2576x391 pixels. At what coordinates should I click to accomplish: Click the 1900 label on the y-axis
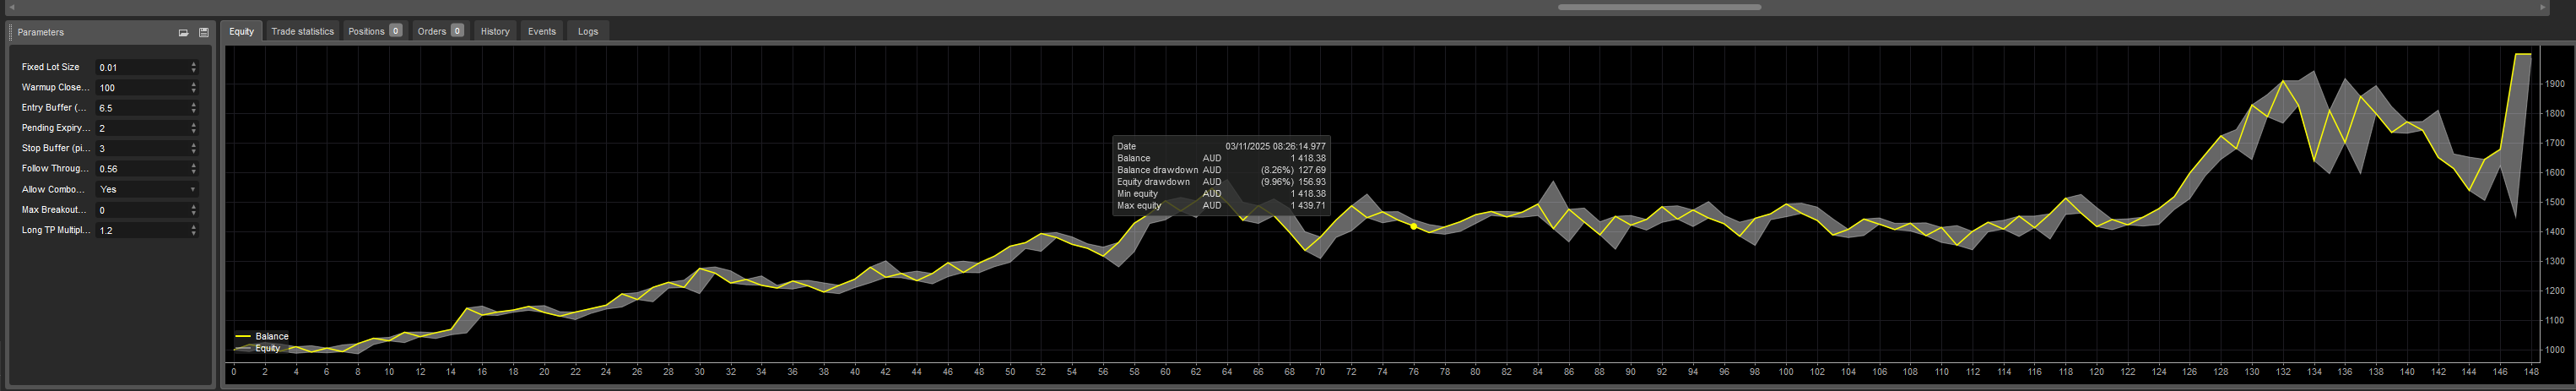[2553, 84]
